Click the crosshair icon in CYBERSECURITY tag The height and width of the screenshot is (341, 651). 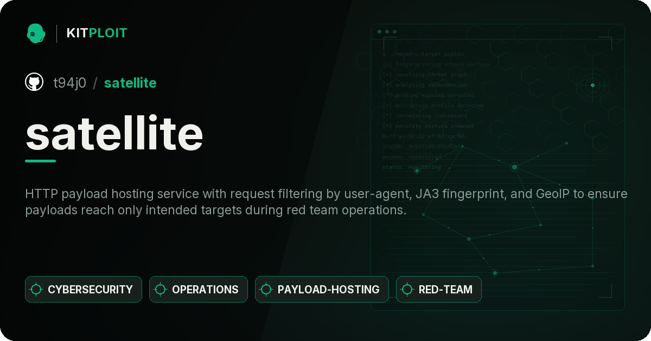point(36,290)
